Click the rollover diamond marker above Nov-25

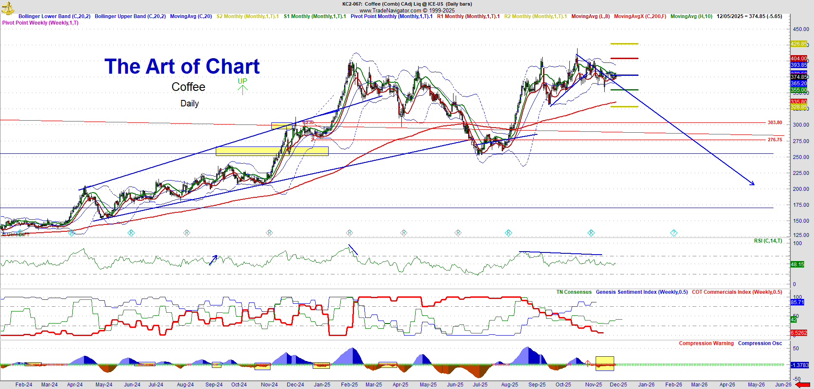(x=591, y=233)
